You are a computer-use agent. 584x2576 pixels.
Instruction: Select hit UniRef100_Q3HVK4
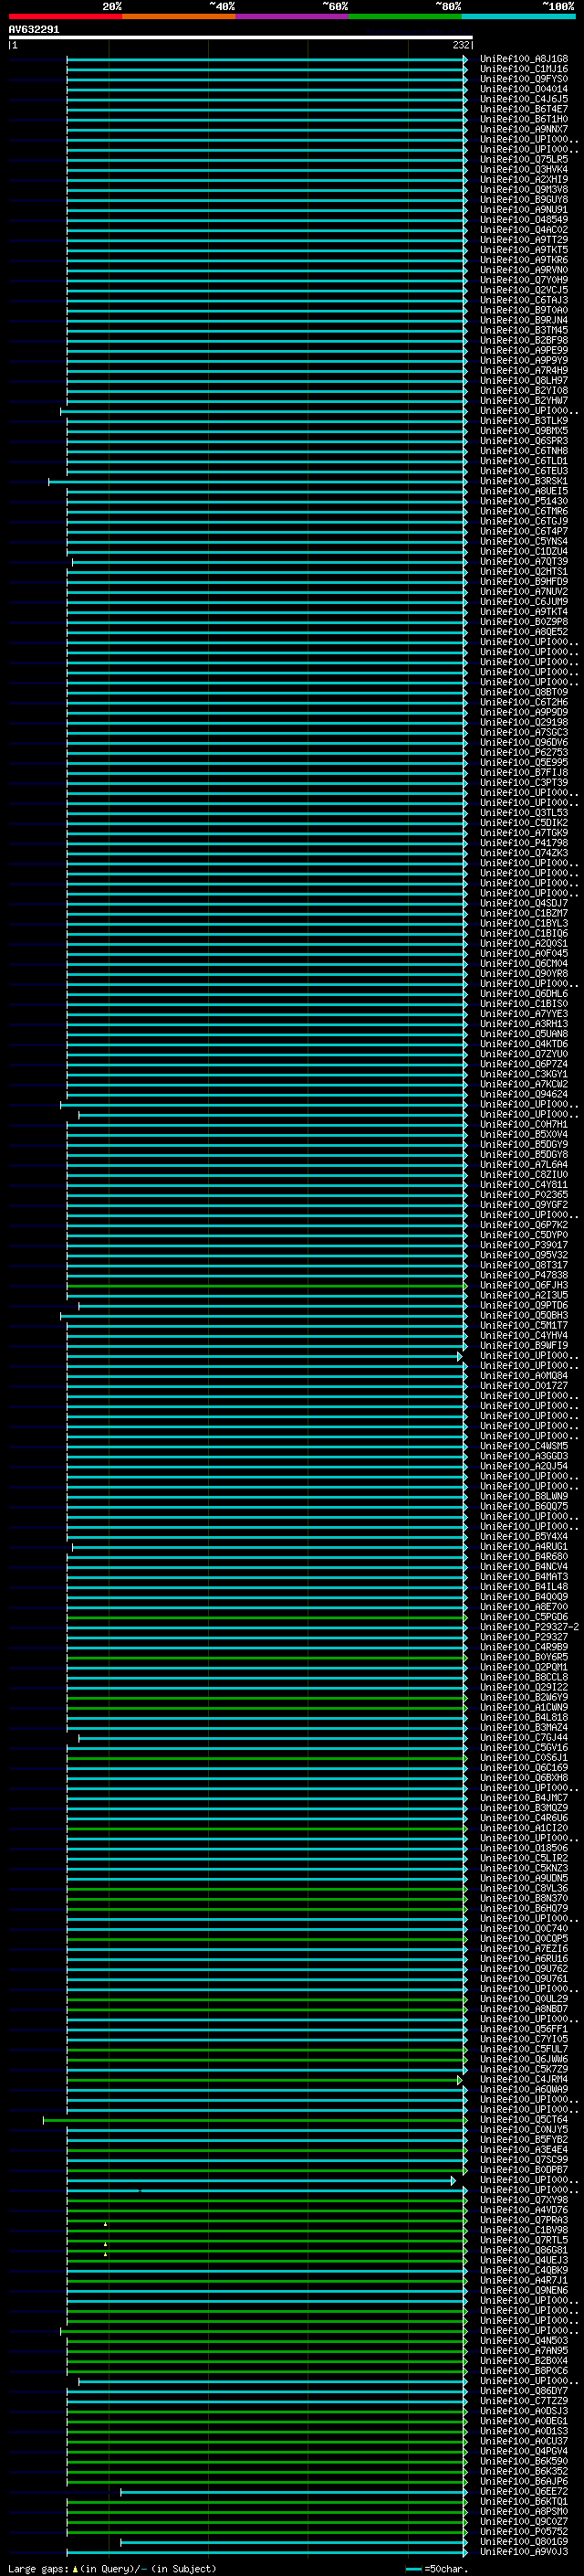(x=523, y=169)
